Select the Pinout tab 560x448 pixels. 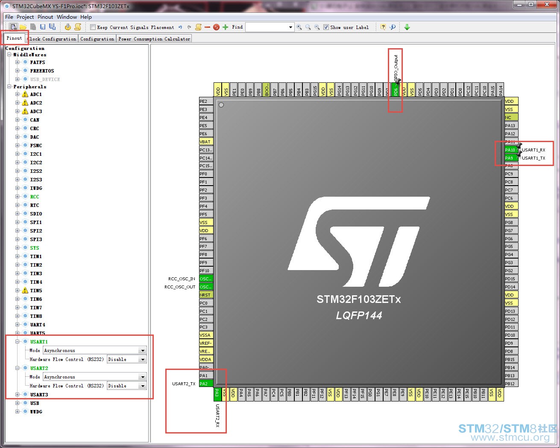coord(14,38)
